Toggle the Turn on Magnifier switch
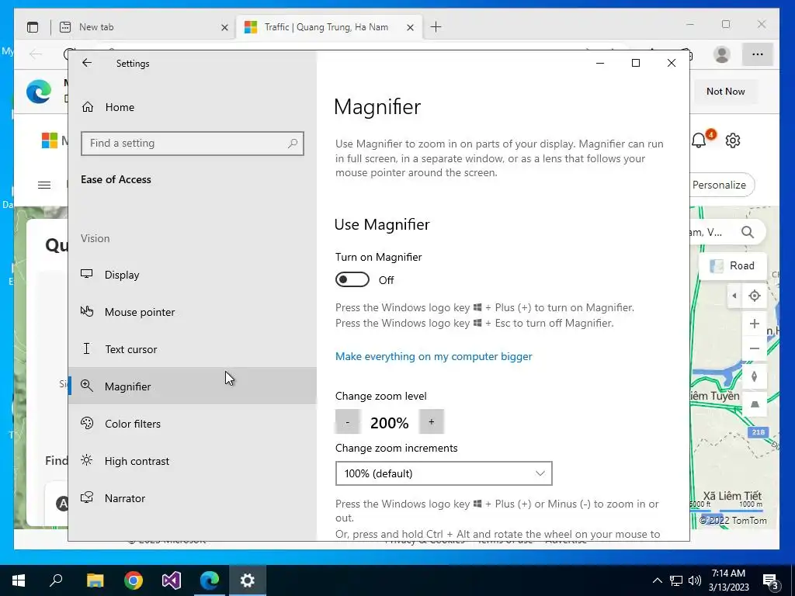Viewport: 795px width, 596px height. [x=352, y=279]
